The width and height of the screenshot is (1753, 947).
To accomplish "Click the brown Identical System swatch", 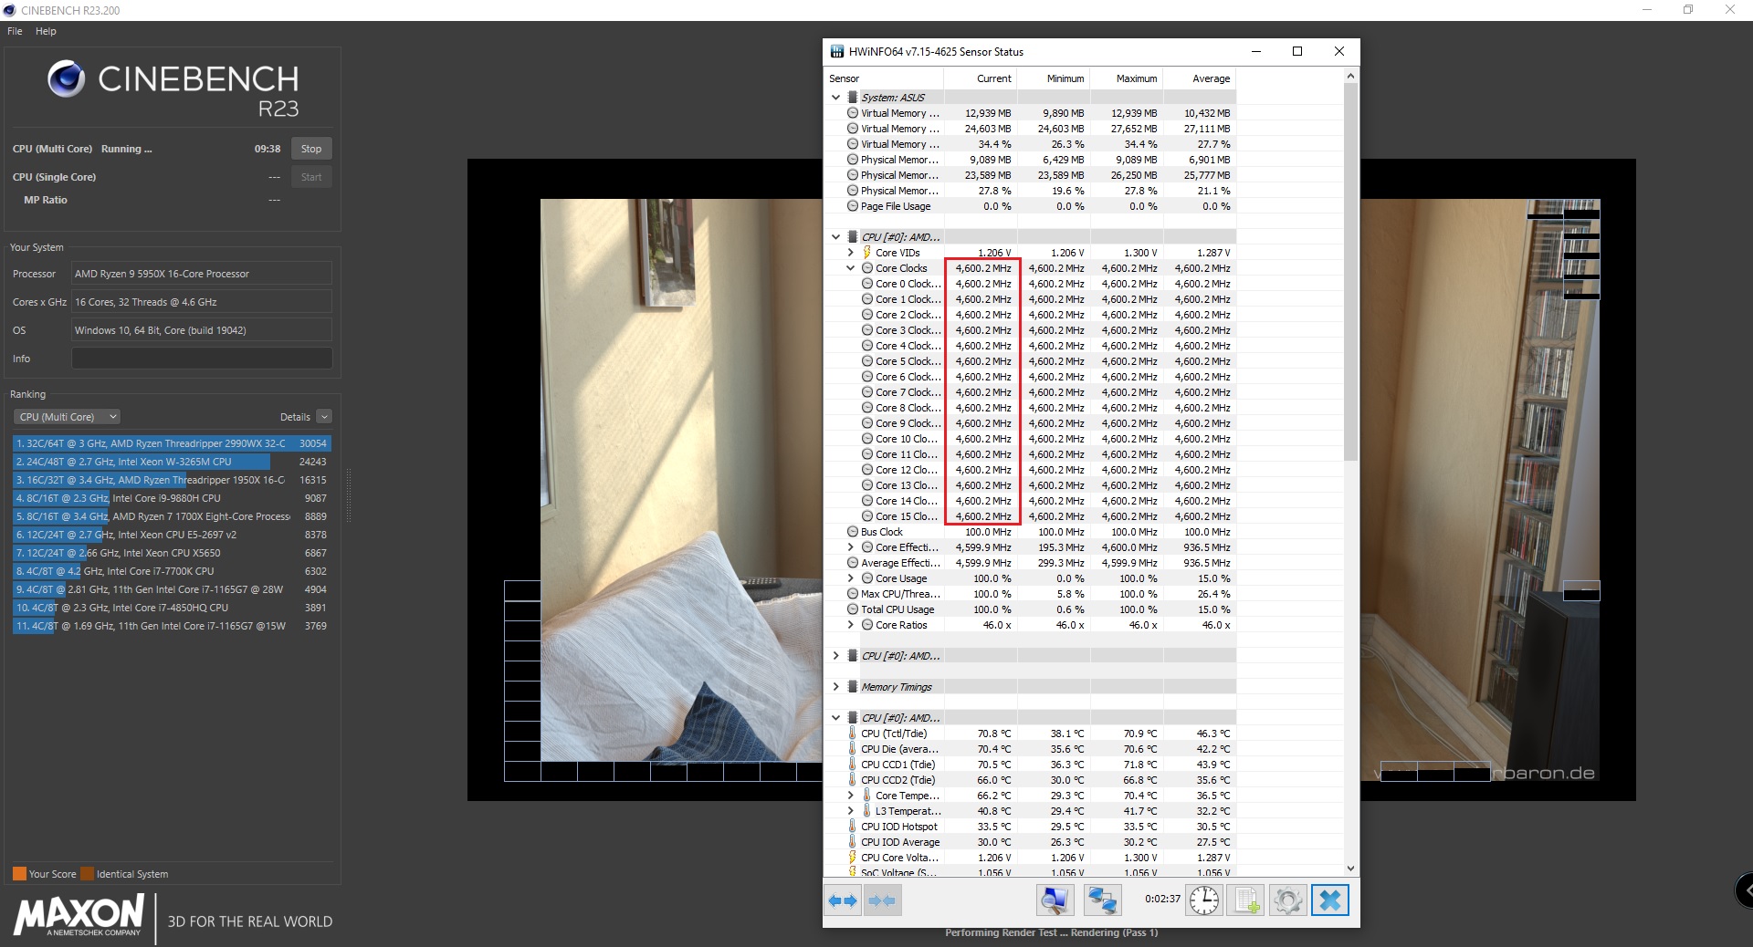I will (87, 874).
